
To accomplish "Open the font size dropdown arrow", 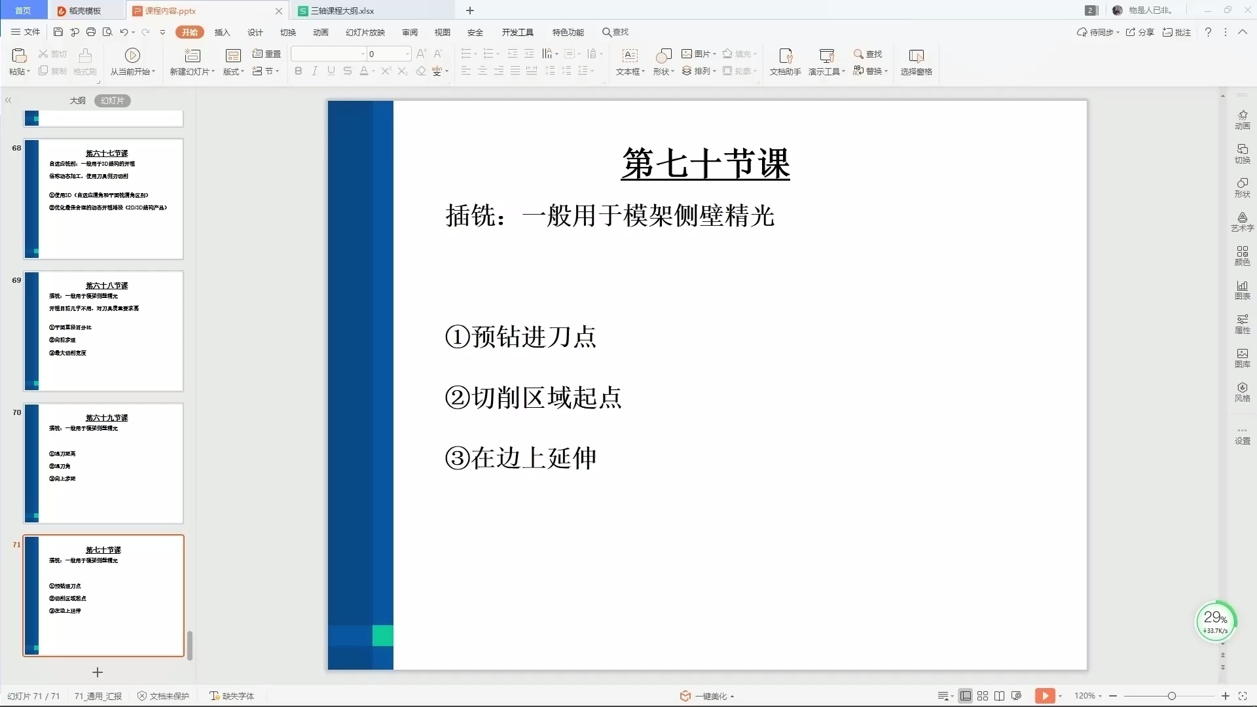I will (409, 54).
